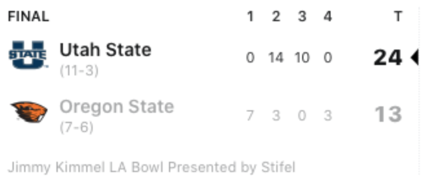Click the Utah State (11-3) record
This screenshot has height=187, width=424.
click(79, 71)
